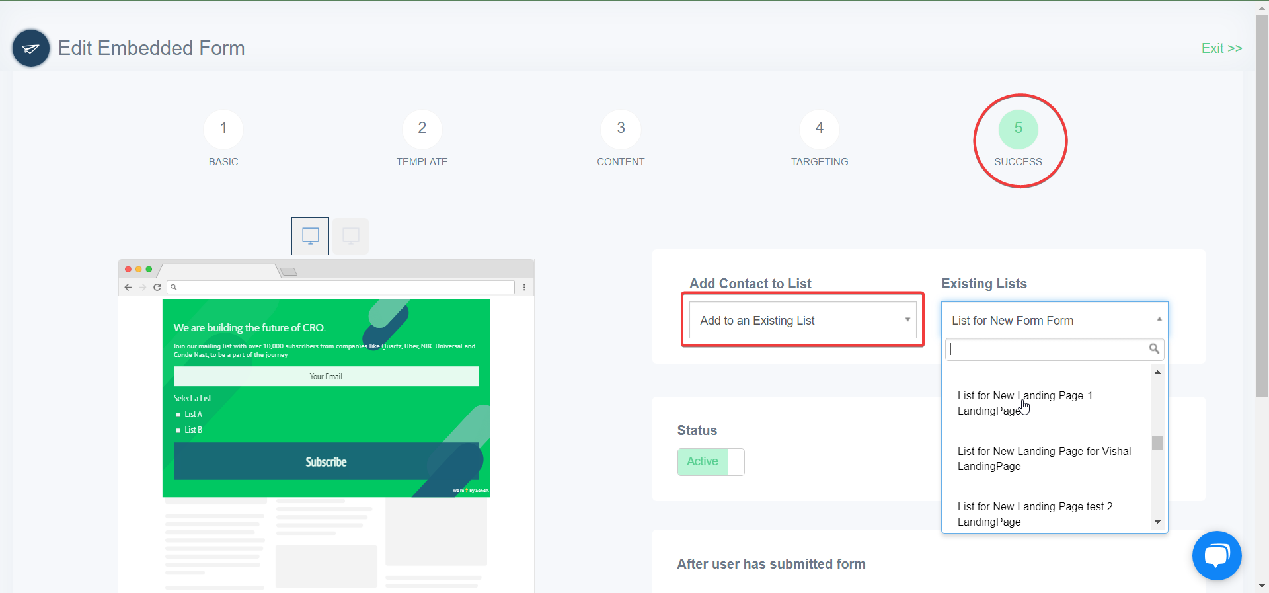1269x593 pixels.
Task: Check the List A checkbox in preview
Action: tap(178, 415)
